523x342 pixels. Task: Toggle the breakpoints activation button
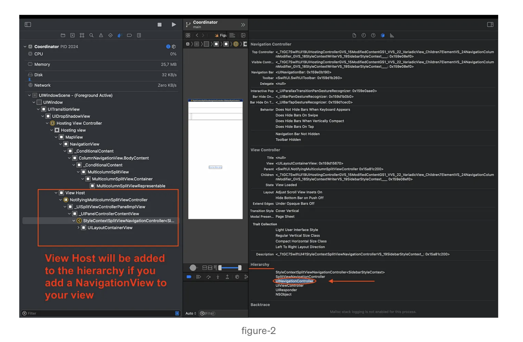(189, 277)
